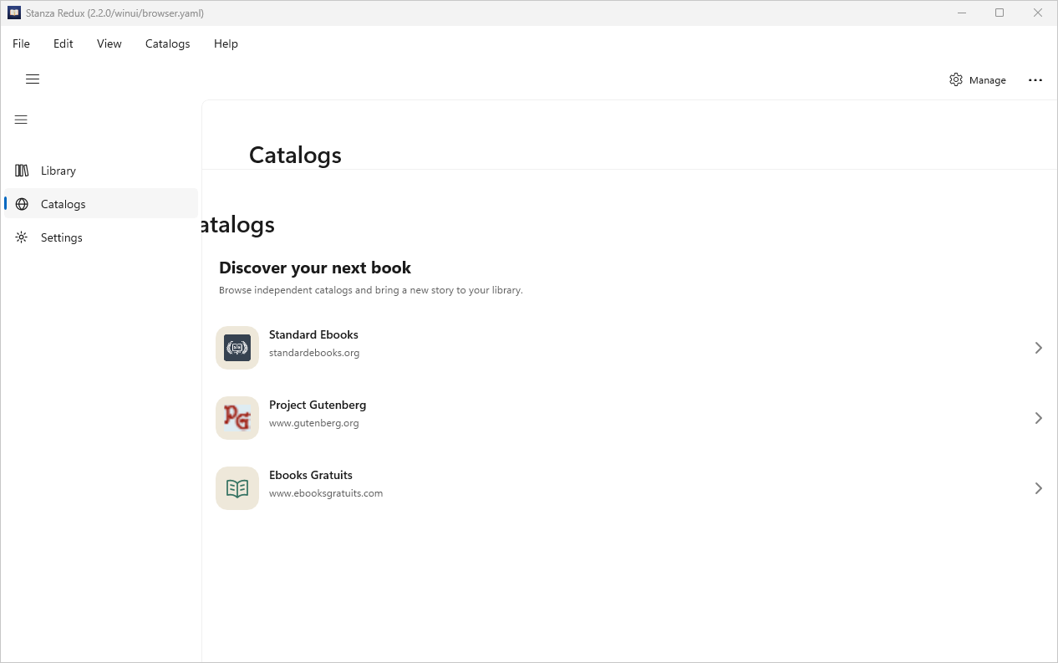Viewport: 1058px width, 663px height.
Task: Click the Settings sun-gear icon in sidebar
Action: tap(22, 237)
